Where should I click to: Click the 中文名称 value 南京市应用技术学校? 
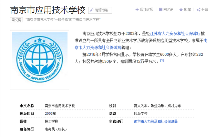click(x=60, y=106)
